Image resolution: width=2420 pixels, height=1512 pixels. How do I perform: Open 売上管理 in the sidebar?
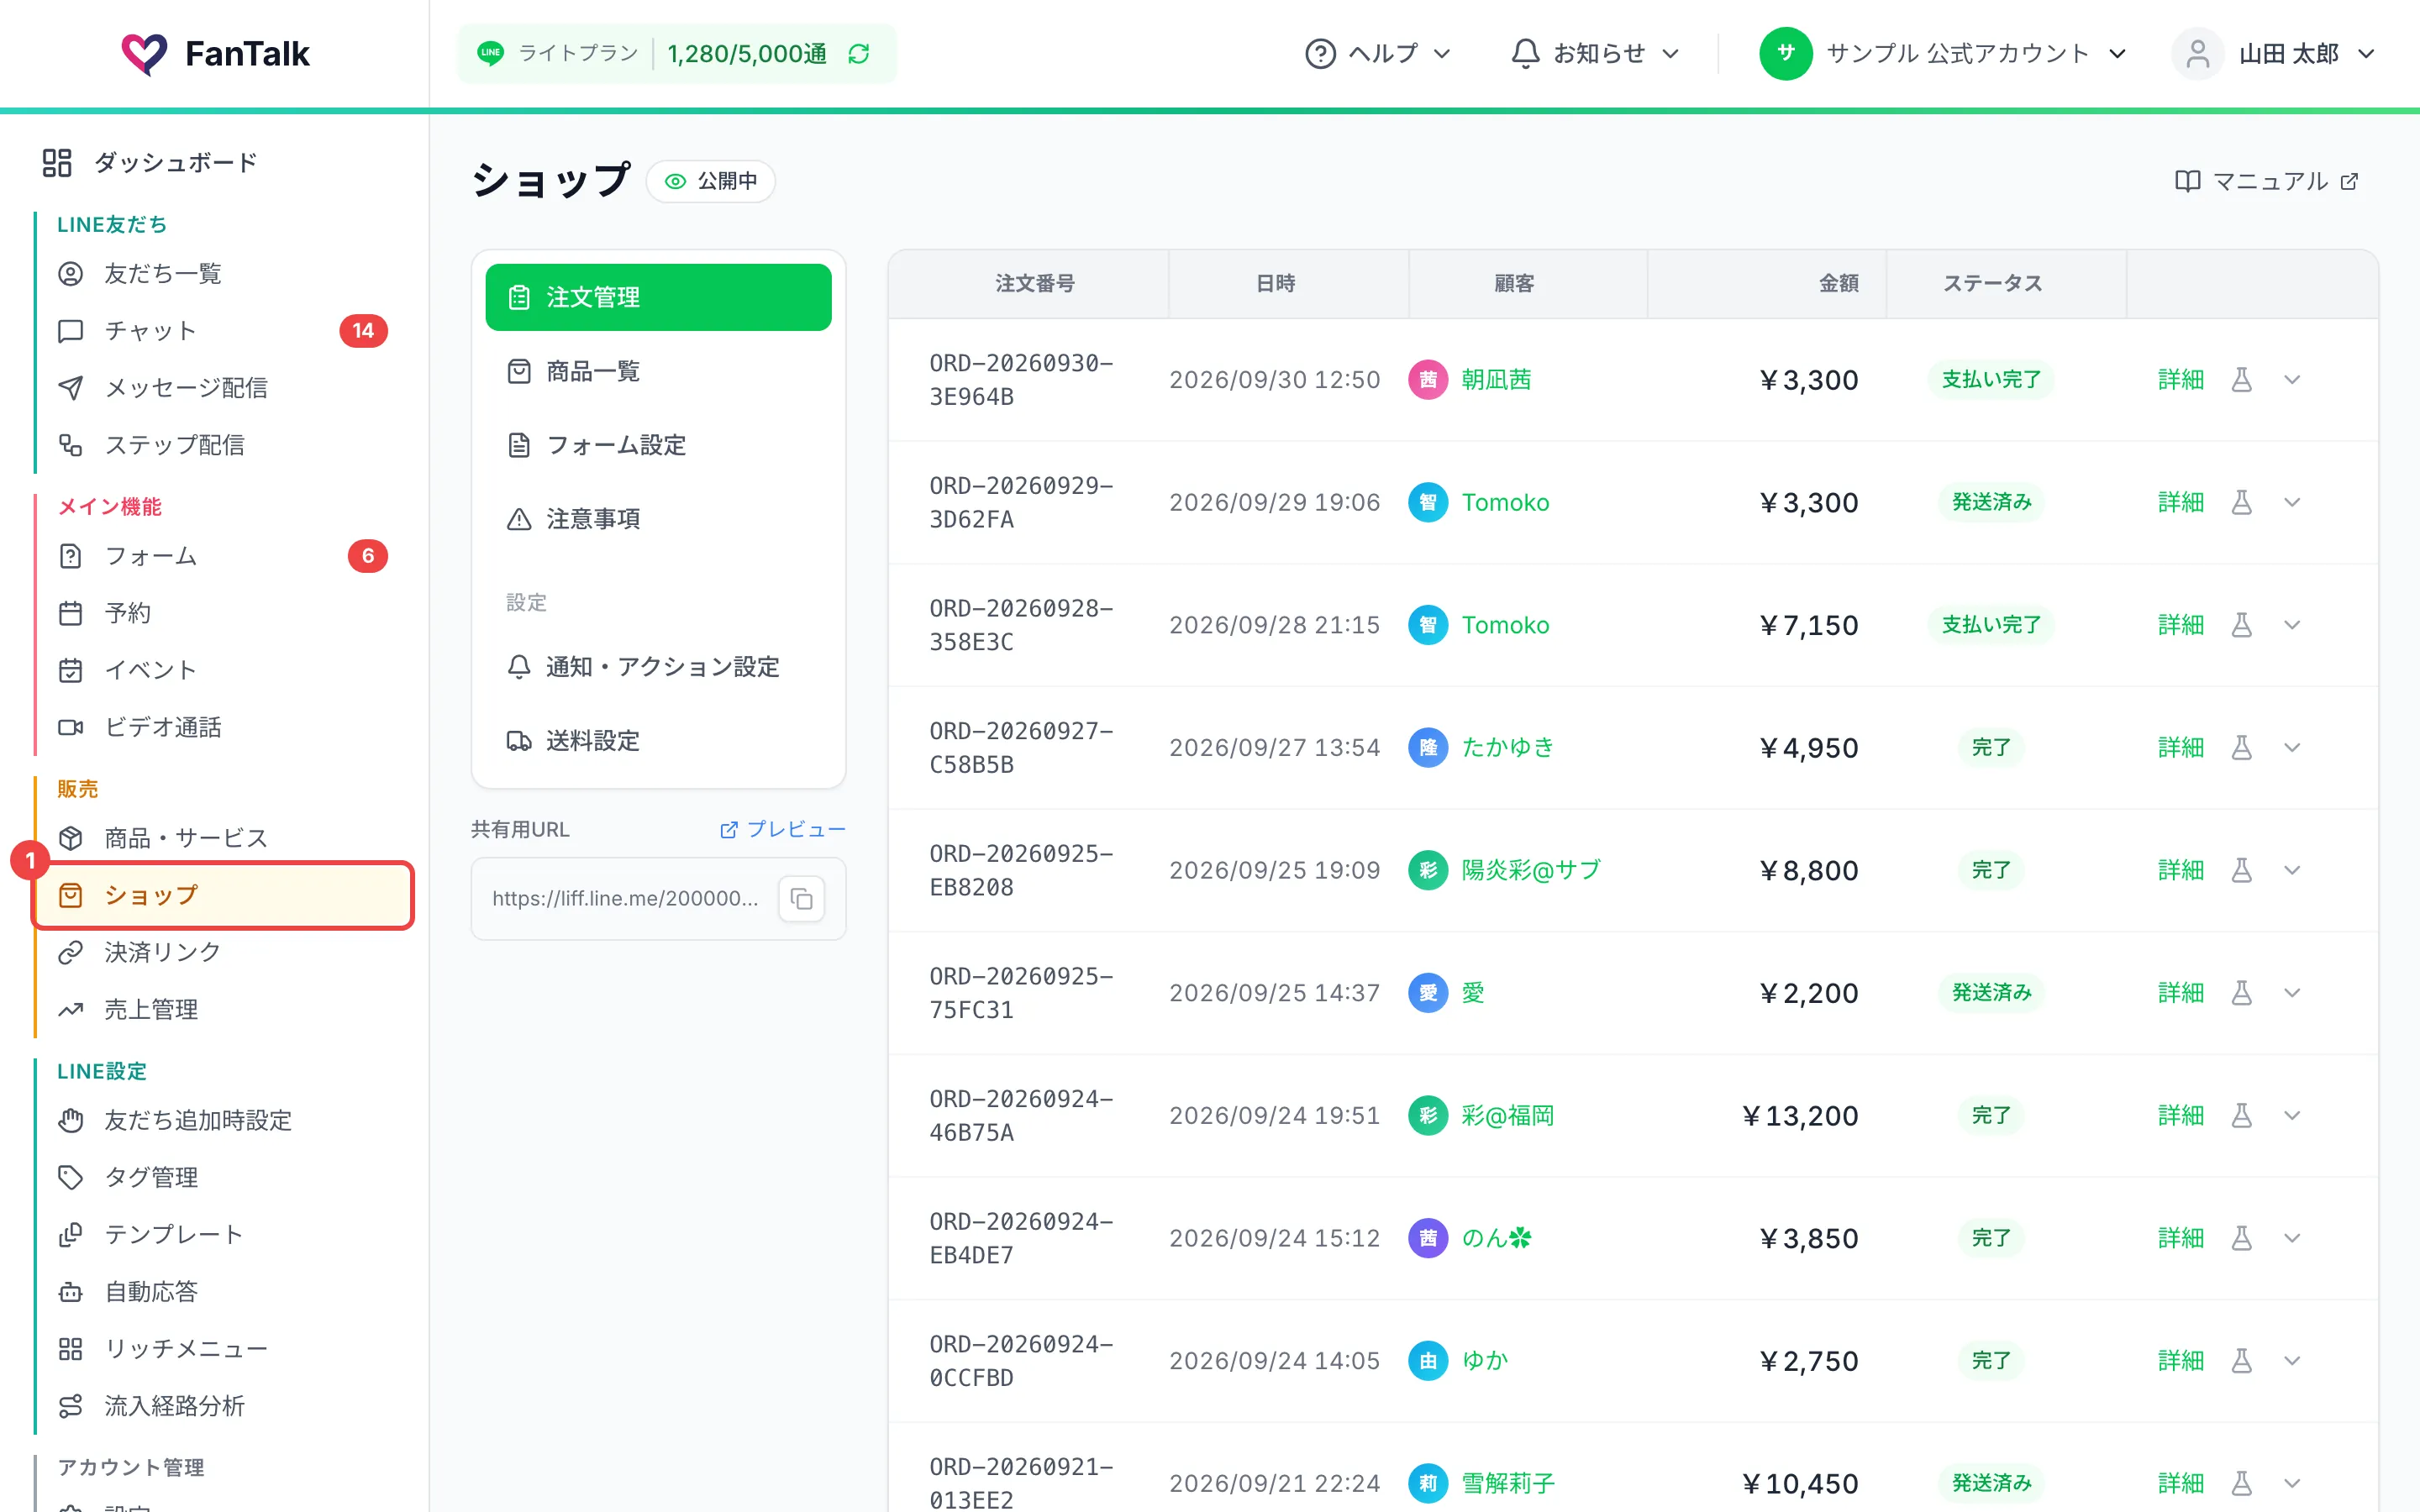[222, 1010]
